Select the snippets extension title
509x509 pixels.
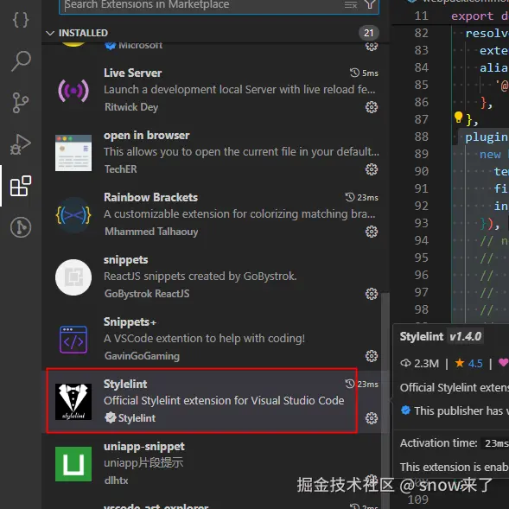pos(125,260)
